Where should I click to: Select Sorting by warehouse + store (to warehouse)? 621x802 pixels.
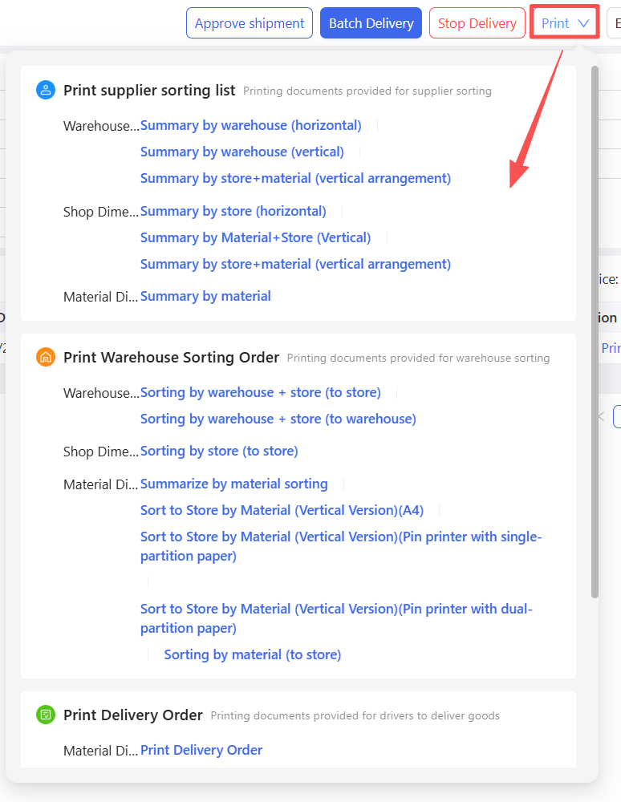278,419
